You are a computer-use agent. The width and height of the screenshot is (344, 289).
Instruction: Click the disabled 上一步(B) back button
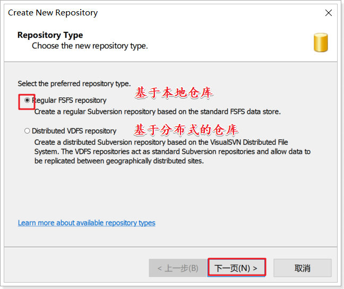(178, 268)
